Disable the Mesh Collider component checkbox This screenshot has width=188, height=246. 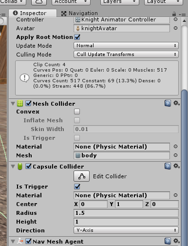[x=28, y=103]
